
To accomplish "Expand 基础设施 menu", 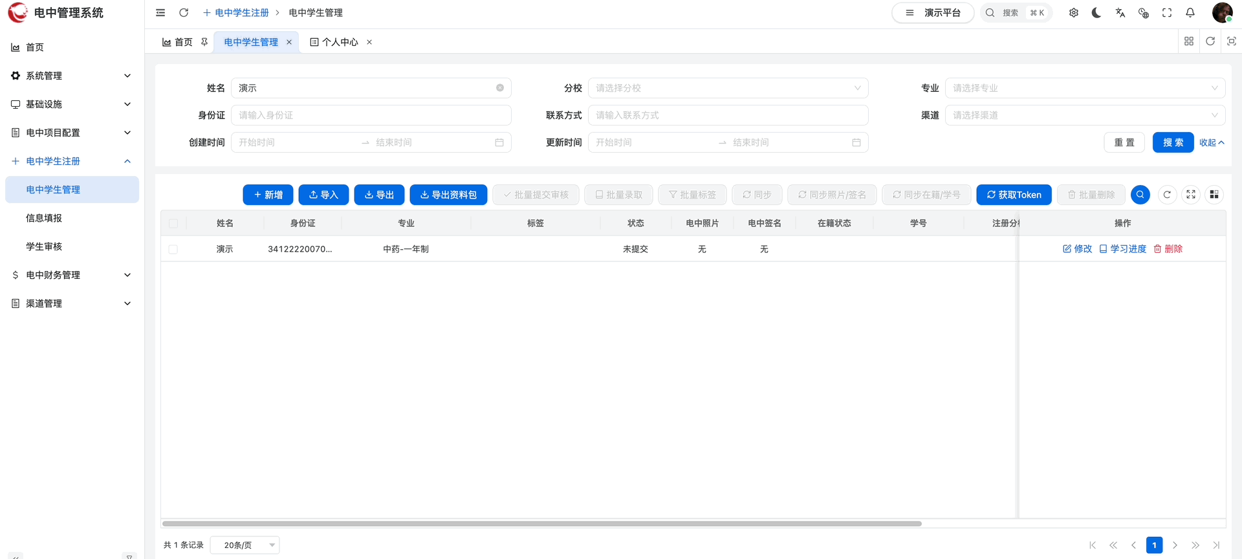I will click(x=72, y=104).
